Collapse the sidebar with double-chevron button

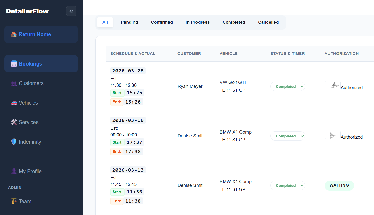pos(71,11)
